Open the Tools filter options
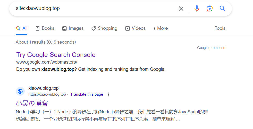Viewport: 253px width, 129px height. pos(220,28)
